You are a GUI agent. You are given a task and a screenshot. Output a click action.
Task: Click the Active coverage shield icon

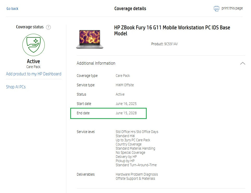[x=34, y=45]
